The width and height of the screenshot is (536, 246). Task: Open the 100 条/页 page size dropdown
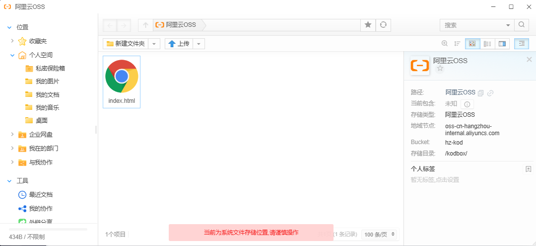(380, 235)
